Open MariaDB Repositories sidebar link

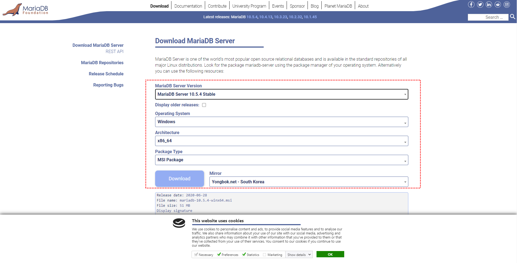click(x=102, y=63)
